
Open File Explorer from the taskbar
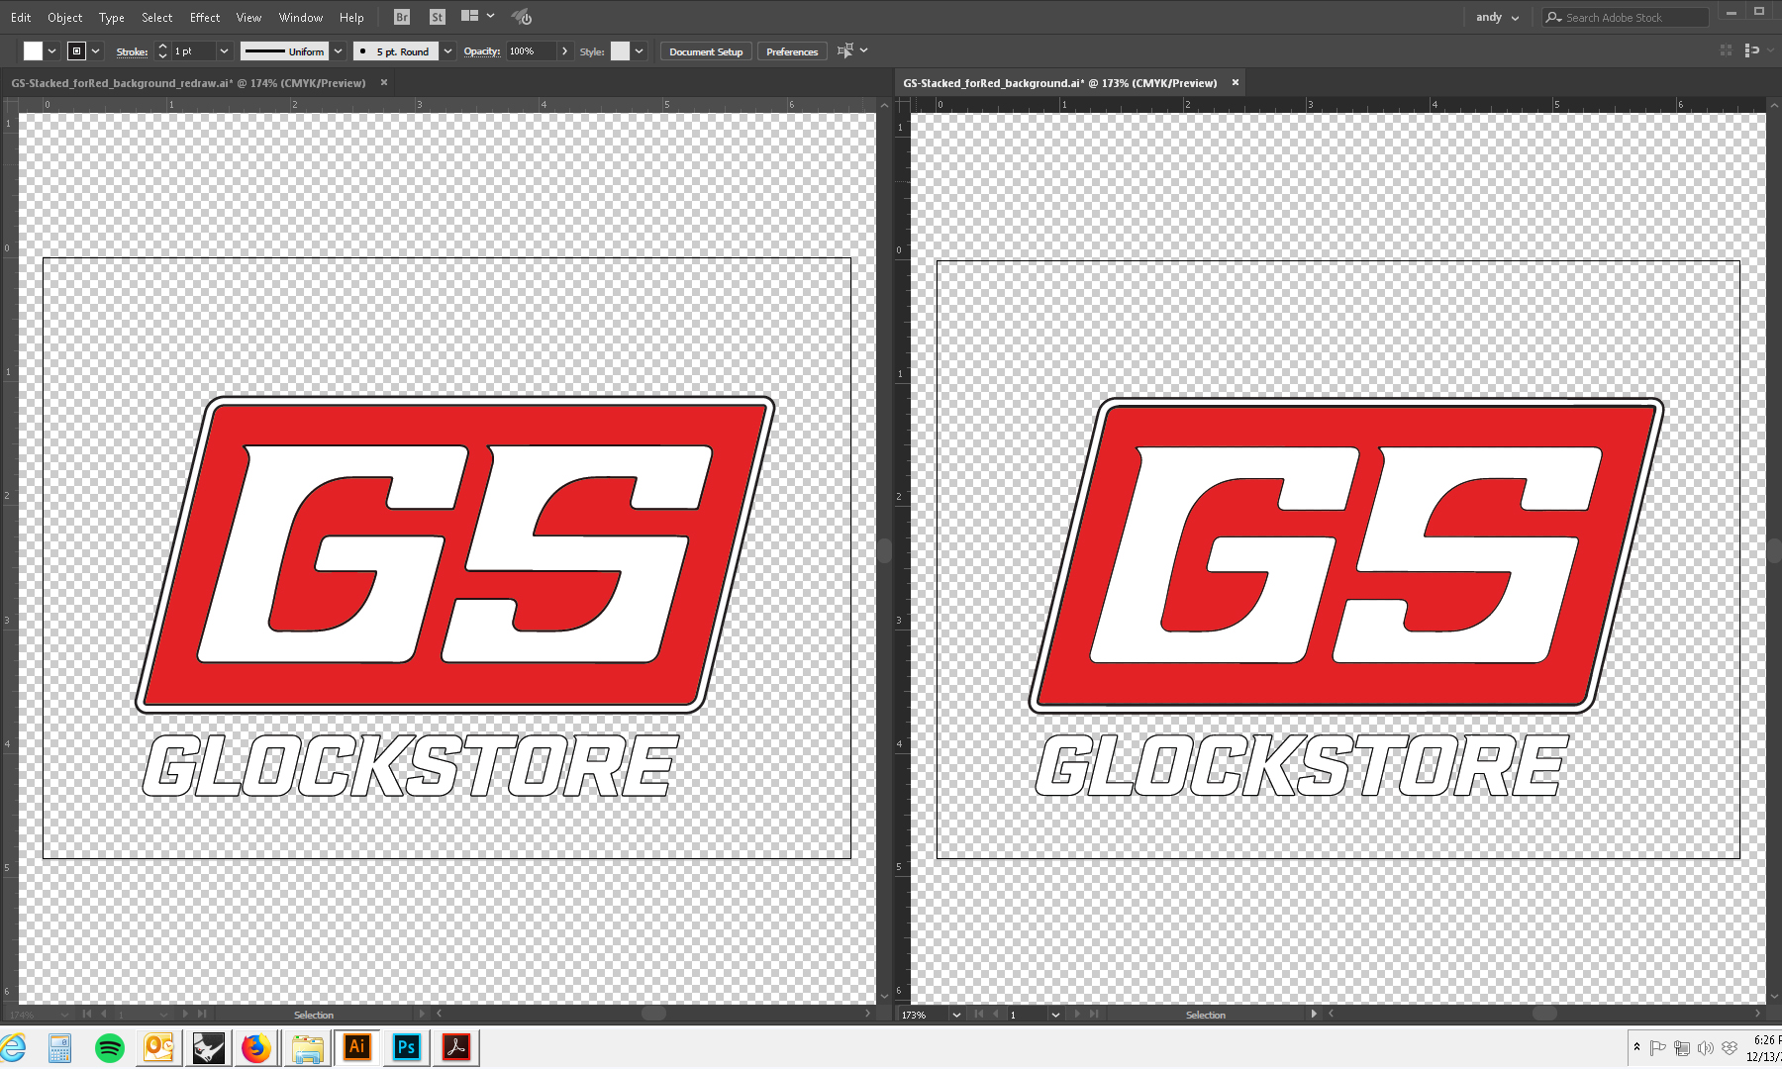[x=308, y=1048]
